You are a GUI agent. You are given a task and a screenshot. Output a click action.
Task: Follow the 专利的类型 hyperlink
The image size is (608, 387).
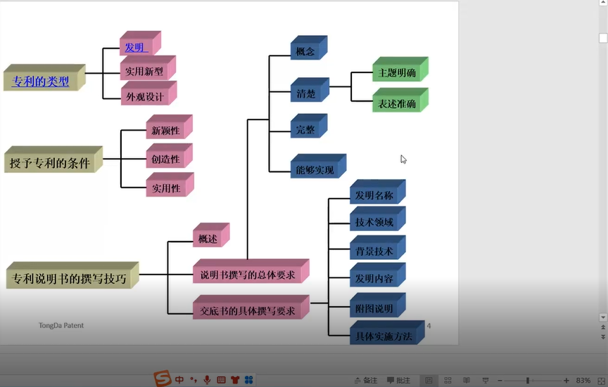40,81
